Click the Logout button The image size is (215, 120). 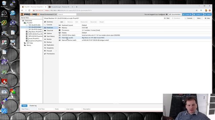coord(208,14)
